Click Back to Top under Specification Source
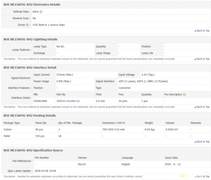This screenshot has width=211, height=180. coord(203,176)
